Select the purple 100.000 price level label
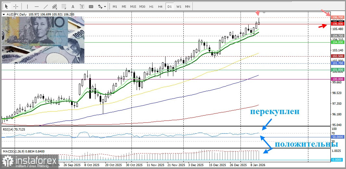The width and height of the screenshot is (346, 169). tap(338, 79)
